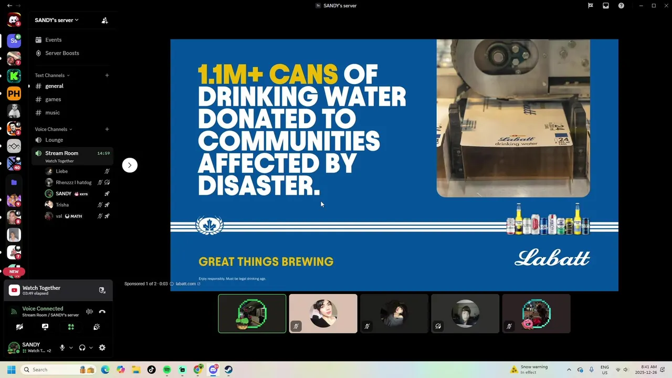Screen dimensions: 672x378
Task: Click the invite people icon by server name
Action: pyautogui.click(x=104, y=20)
